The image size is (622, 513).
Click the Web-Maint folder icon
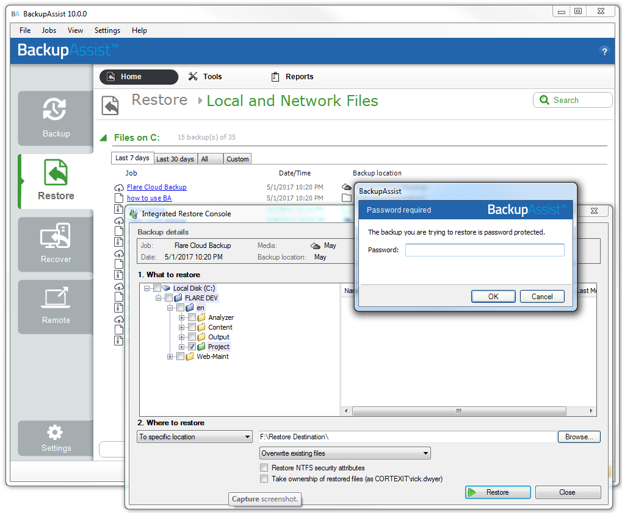[190, 356]
